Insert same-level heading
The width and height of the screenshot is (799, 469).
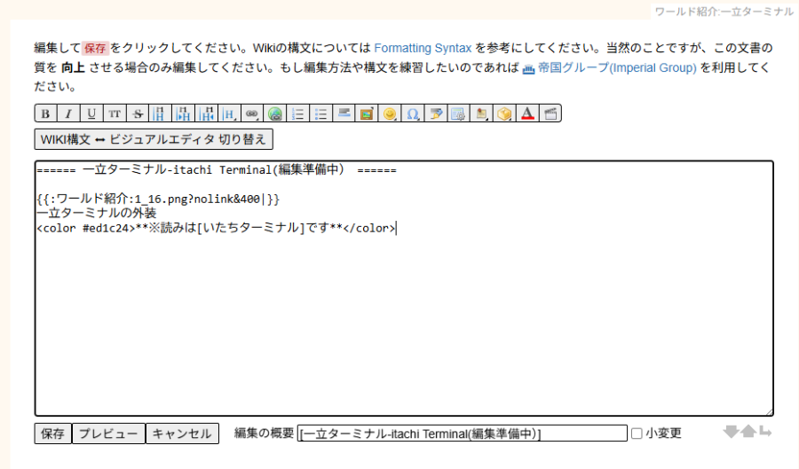tap(160, 113)
